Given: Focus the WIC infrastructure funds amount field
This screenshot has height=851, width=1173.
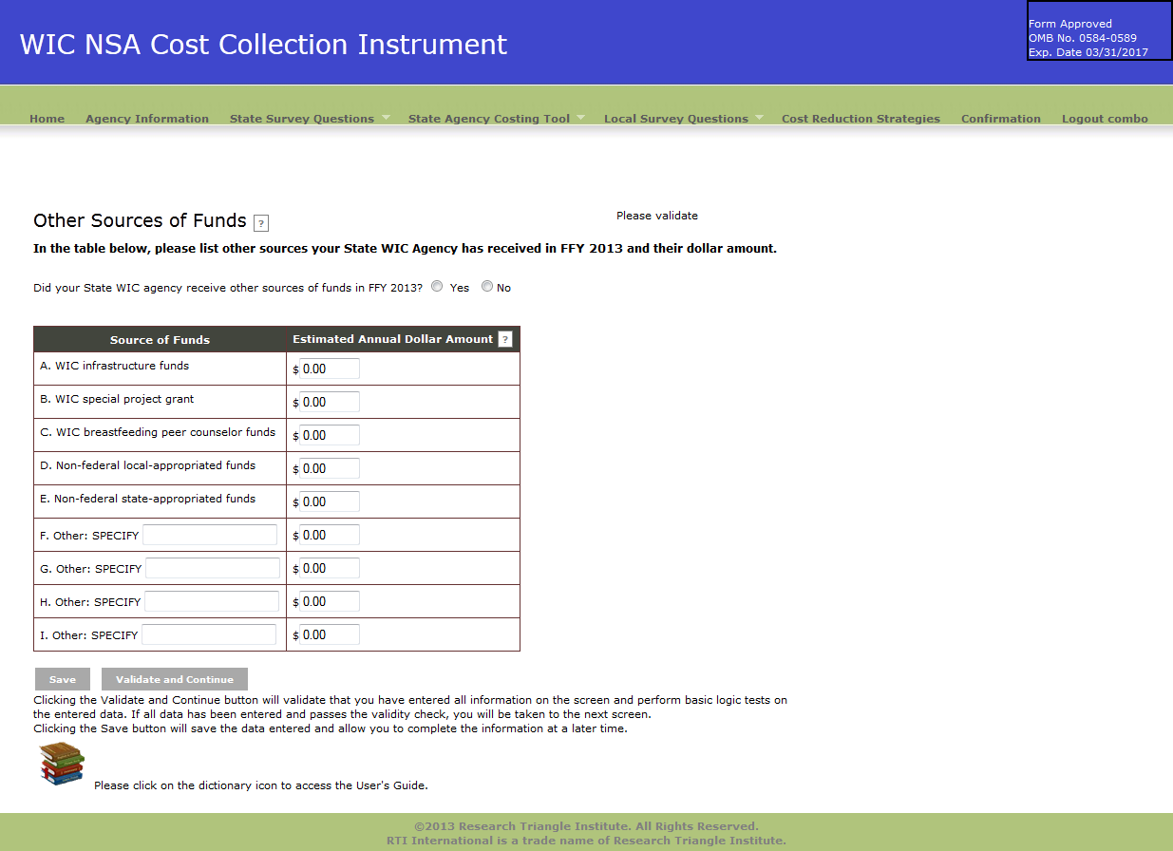Looking at the screenshot, I should [x=330, y=369].
